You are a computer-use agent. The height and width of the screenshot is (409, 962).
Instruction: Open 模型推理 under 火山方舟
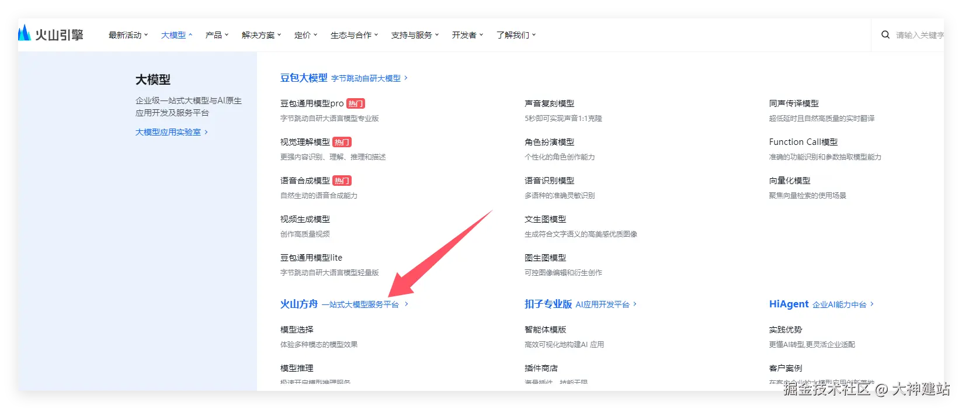(297, 368)
